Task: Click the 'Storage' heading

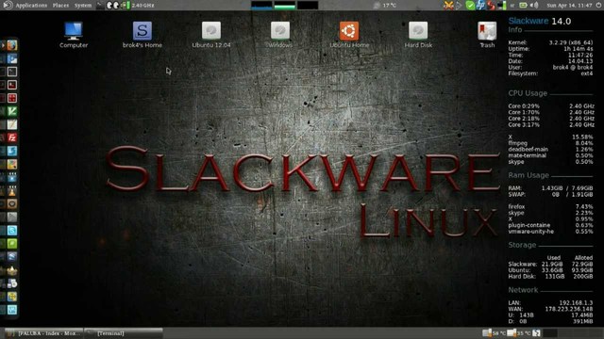Action: pyautogui.click(x=522, y=245)
